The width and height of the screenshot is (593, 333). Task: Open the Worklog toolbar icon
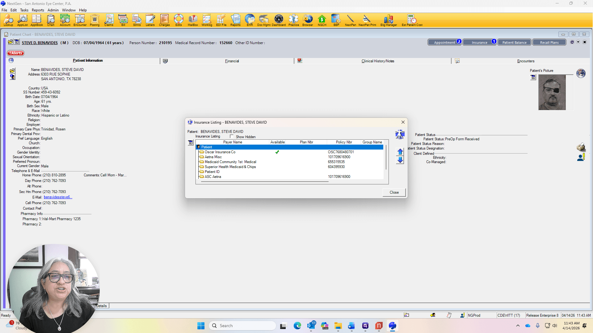pyautogui.click(x=207, y=20)
